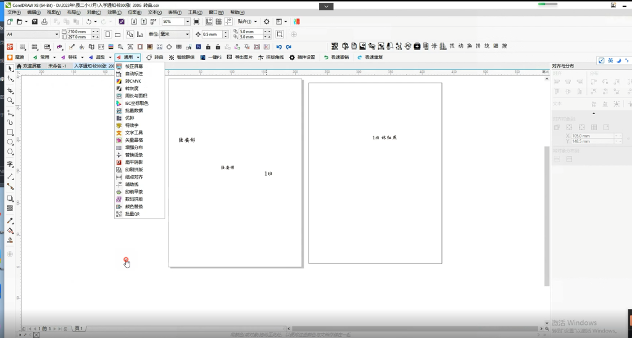The height and width of the screenshot is (338, 632).
Task: Select the Ellipse tool
Action: pos(10,142)
